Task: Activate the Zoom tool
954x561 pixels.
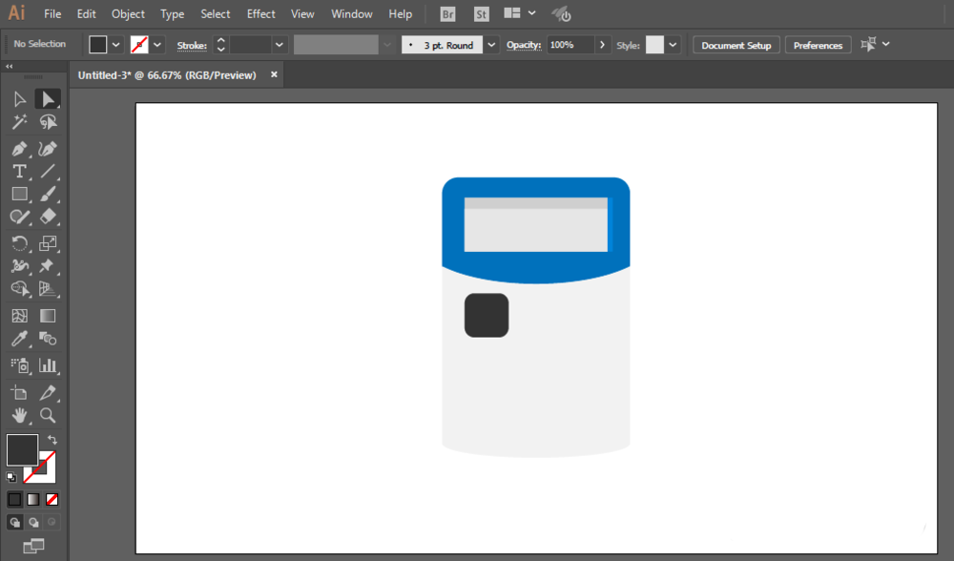Action: coord(48,416)
